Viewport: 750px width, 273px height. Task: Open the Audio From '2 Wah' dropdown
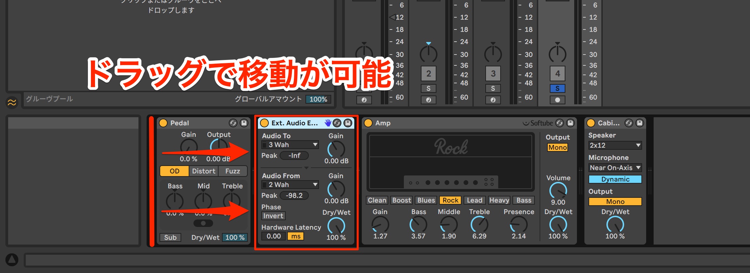click(290, 185)
